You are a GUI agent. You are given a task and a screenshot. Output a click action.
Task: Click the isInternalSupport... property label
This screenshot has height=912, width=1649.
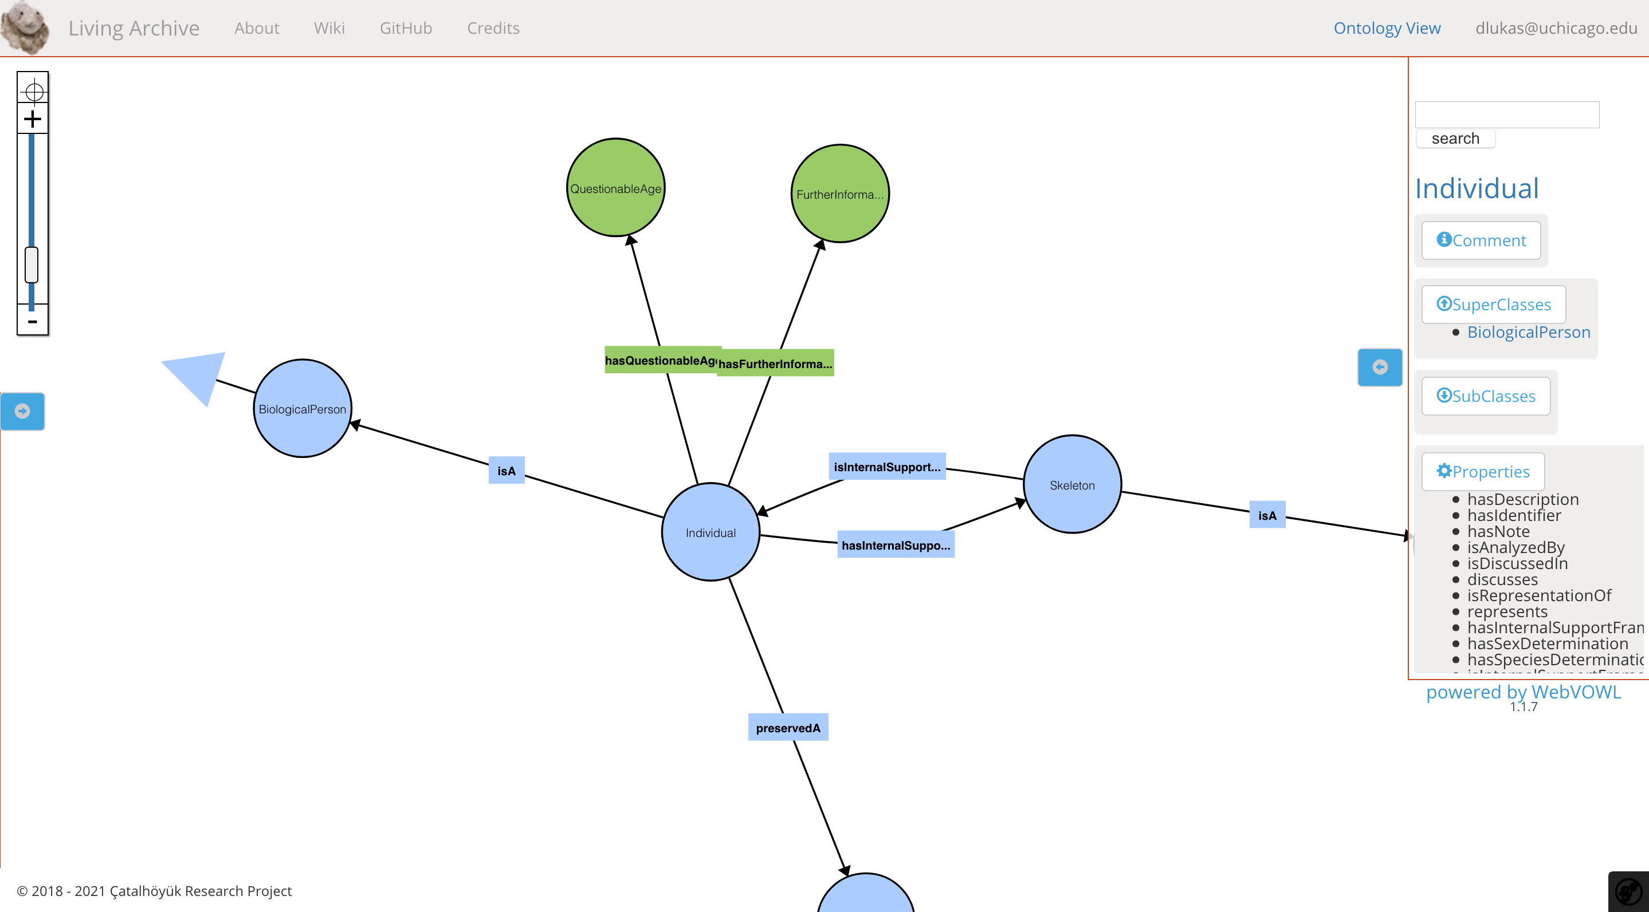[887, 467]
